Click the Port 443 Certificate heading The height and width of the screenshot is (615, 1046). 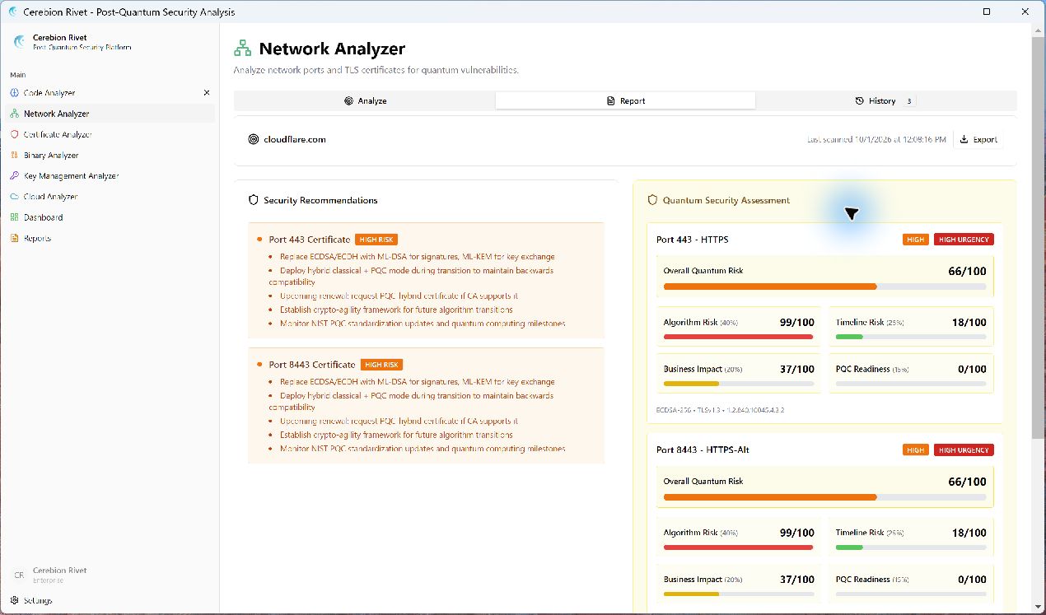309,240
